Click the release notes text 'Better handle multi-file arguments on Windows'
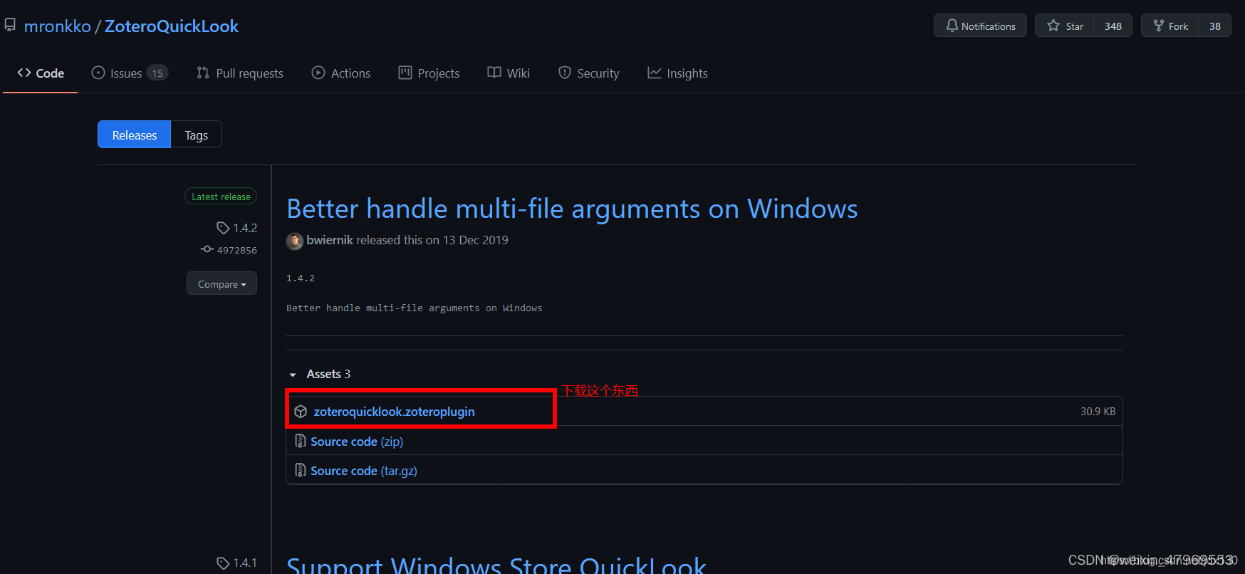 coord(415,308)
